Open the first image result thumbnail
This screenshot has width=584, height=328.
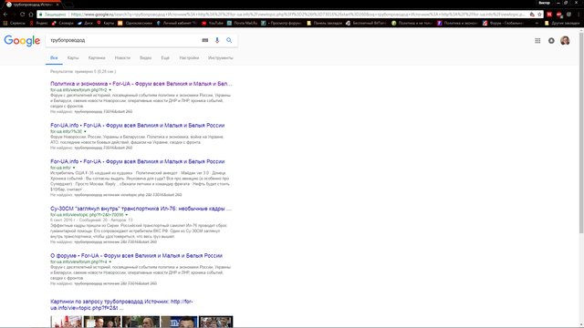pyautogui.click(x=67, y=322)
